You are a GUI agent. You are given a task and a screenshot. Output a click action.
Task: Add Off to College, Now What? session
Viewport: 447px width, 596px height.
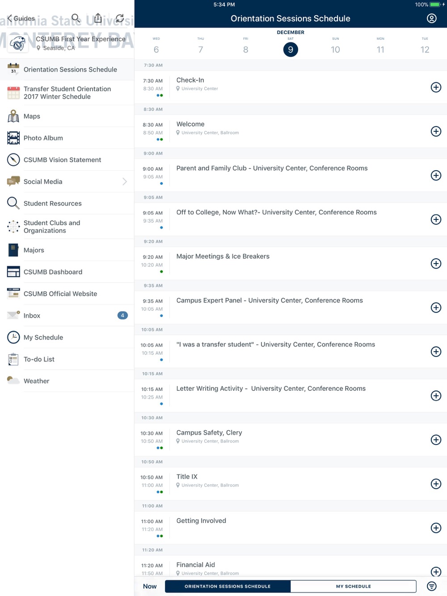(x=436, y=219)
